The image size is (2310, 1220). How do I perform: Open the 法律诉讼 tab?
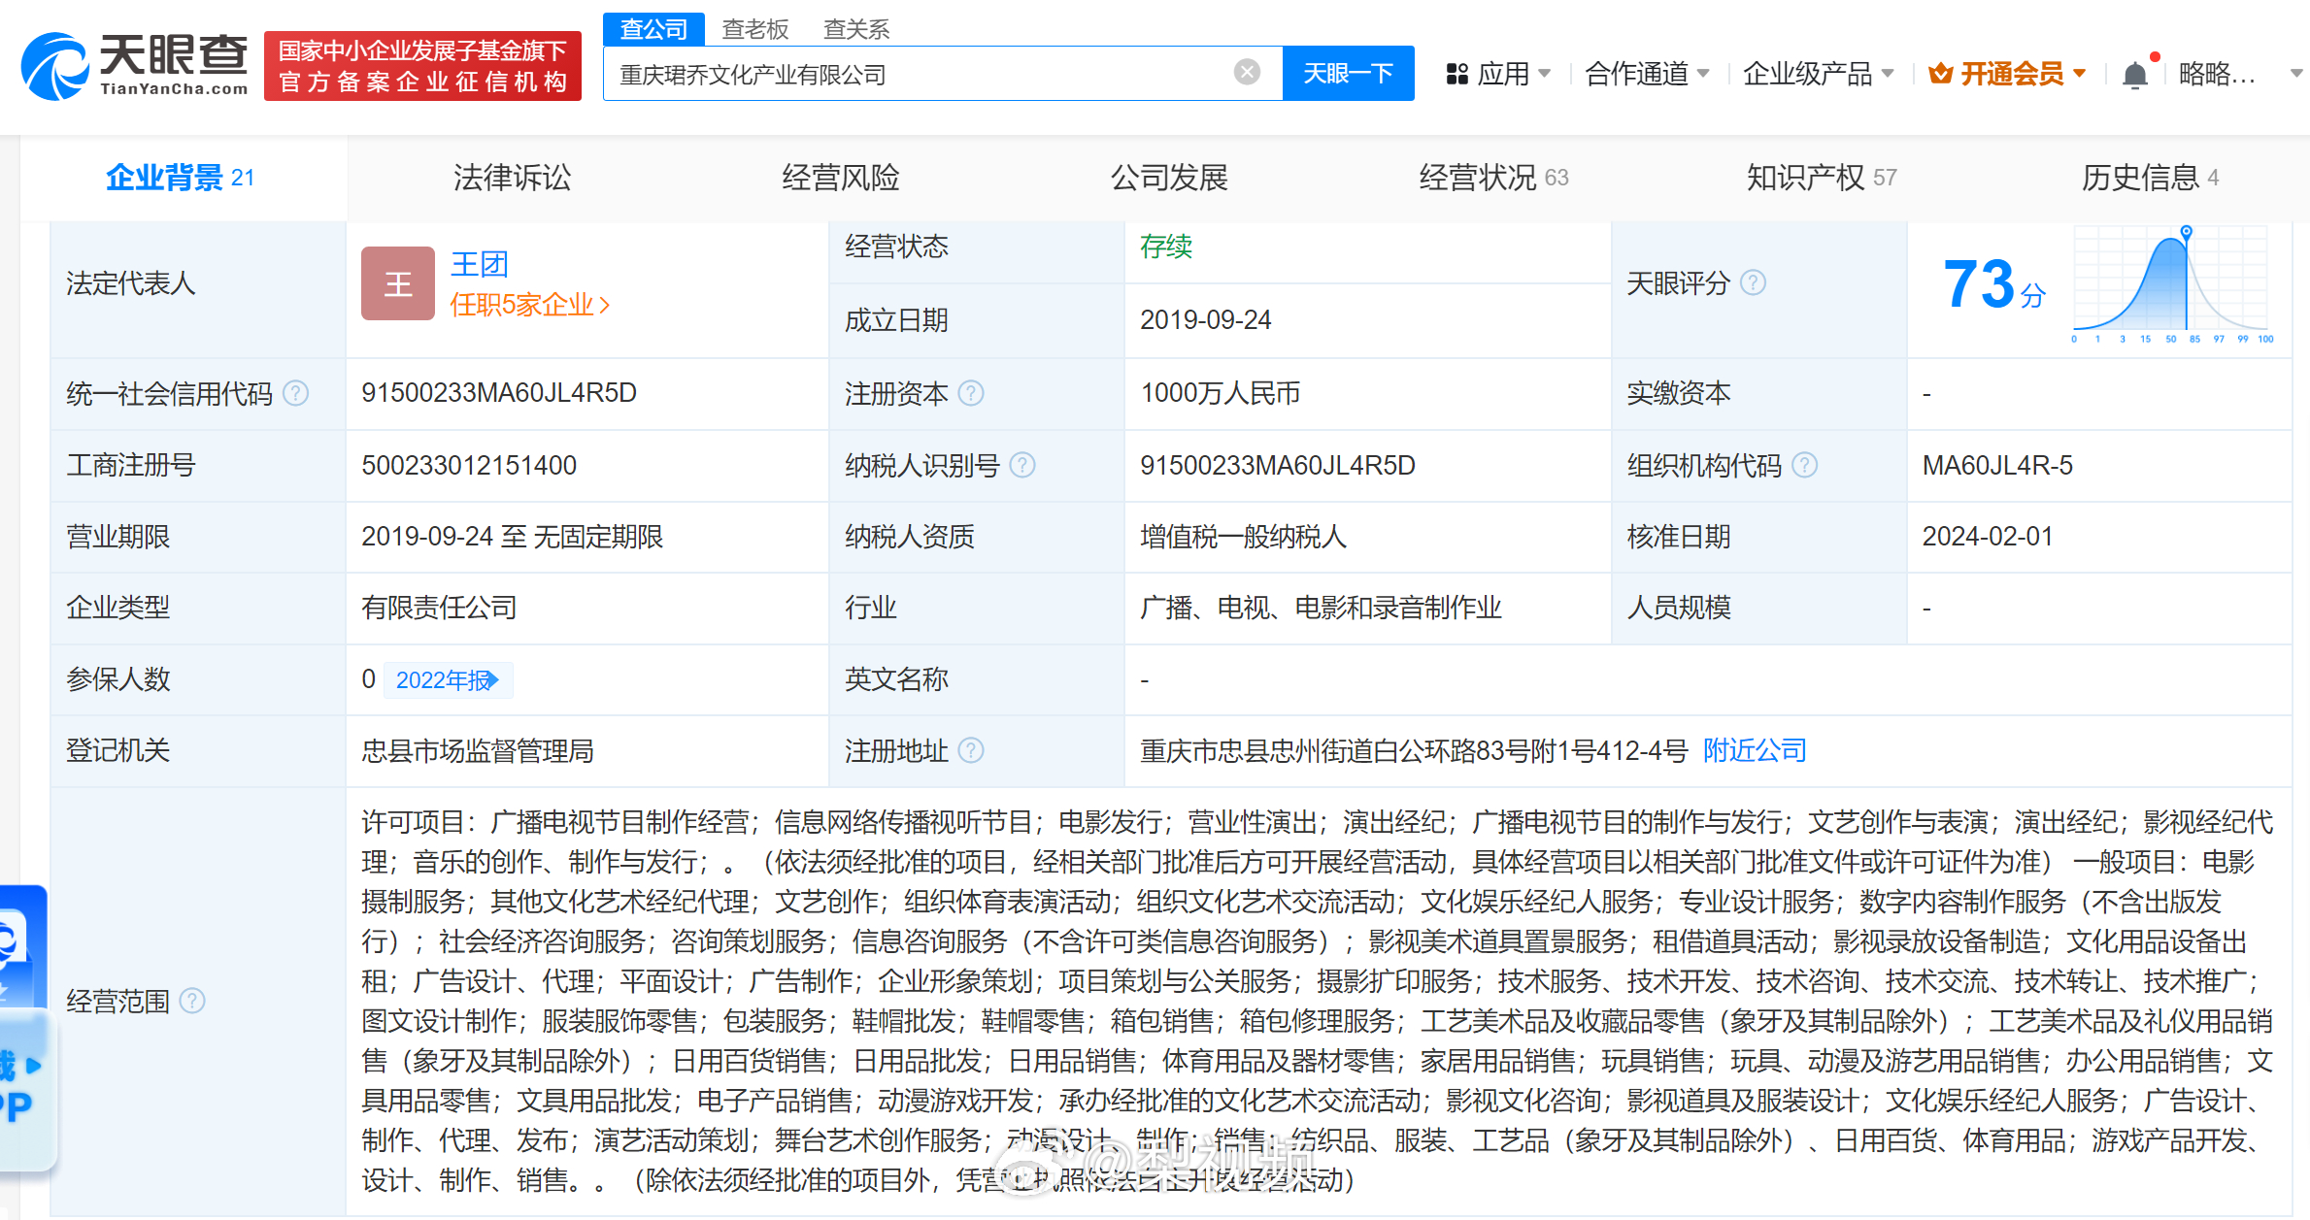pyautogui.click(x=512, y=178)
